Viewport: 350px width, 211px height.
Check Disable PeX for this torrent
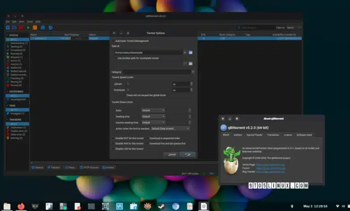[113, 144]
